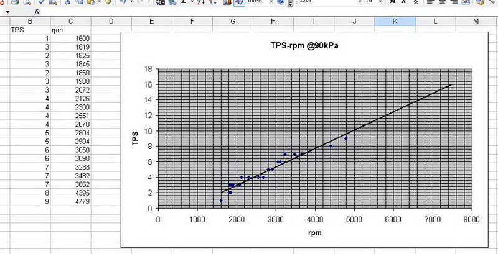This screenshot has width=498, height=254.
Task: Select column K header
Action: click(x=395, y=22)
